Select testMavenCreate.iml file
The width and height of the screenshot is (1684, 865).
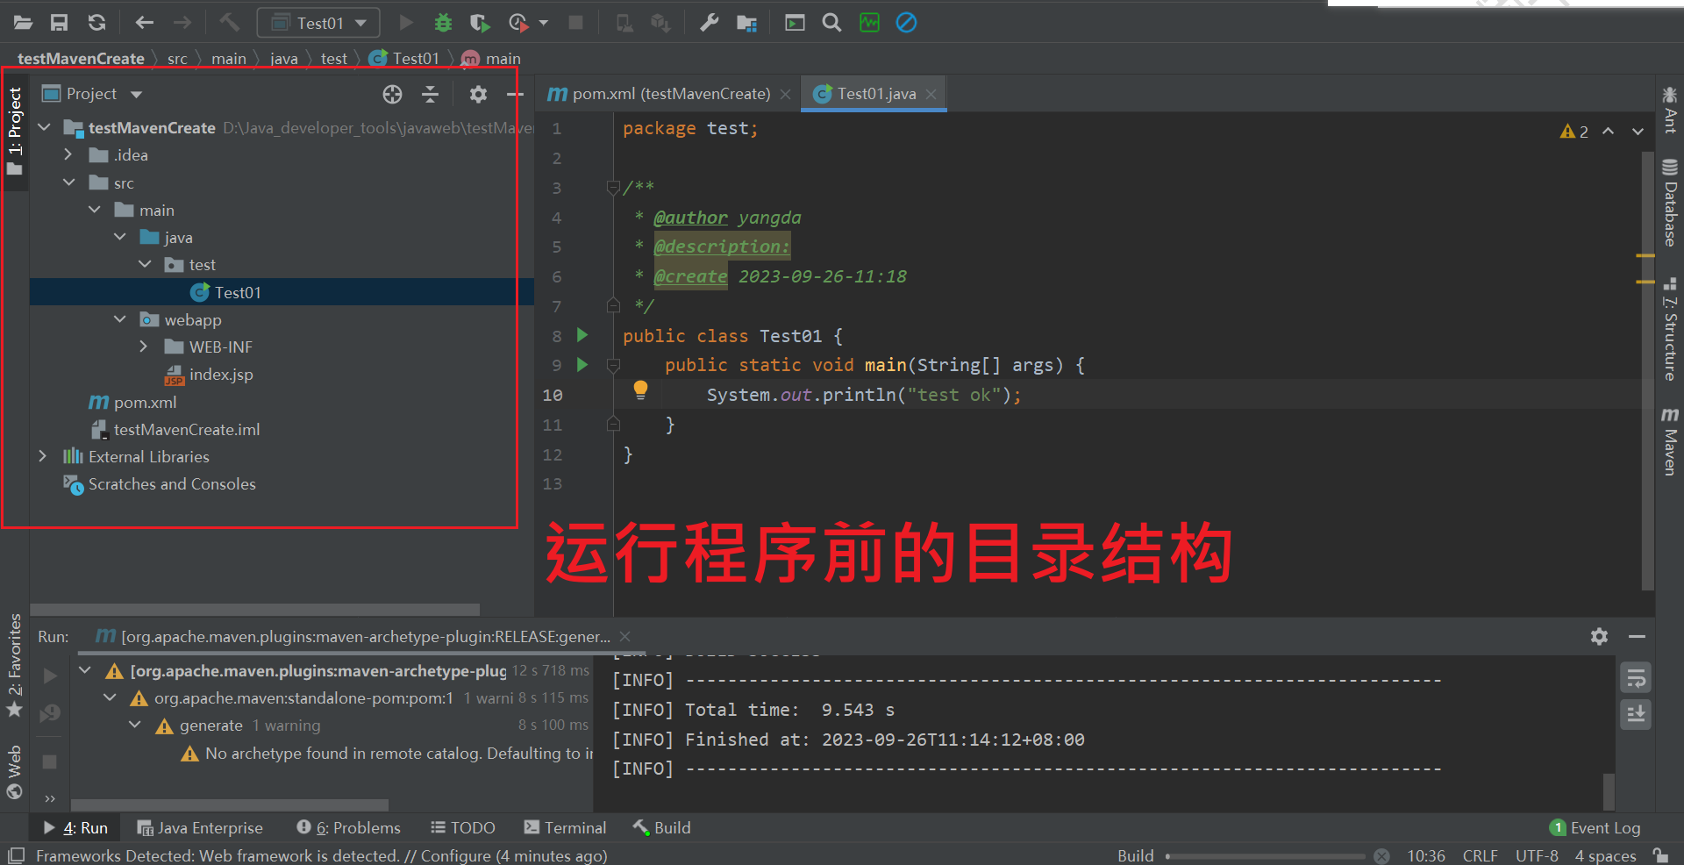175,429
